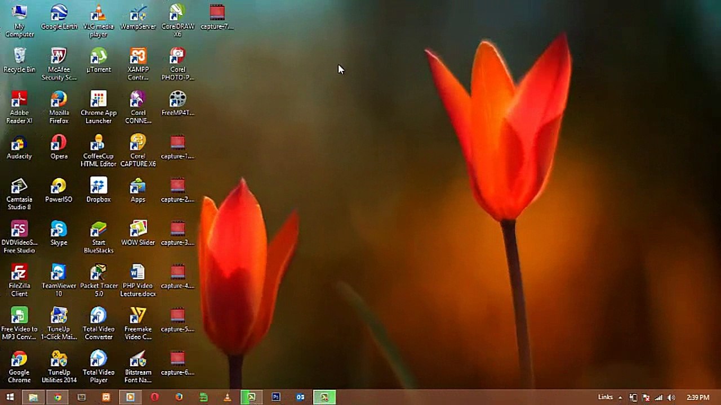Image resolution: width=721 pixels, height=405 pixels.
Task: Open the XAMPP taskbar button
Action: pyautogui.click(x=106, y=397)
